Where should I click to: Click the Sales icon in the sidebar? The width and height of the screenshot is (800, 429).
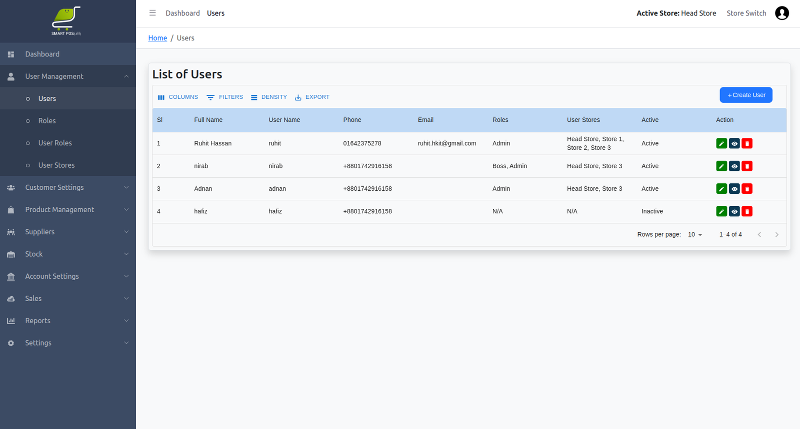tap(11, 299)
